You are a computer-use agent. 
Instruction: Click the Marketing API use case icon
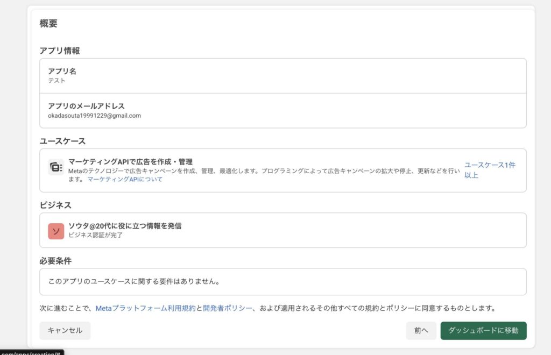click(56, 167)
